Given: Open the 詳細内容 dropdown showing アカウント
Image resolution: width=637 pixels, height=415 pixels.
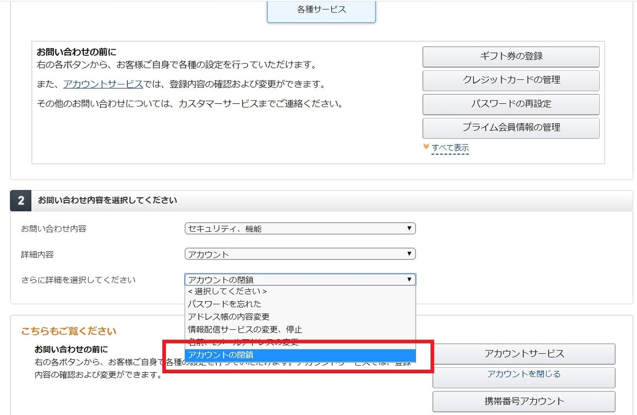Looking at the screenshot, I should 300,254.
